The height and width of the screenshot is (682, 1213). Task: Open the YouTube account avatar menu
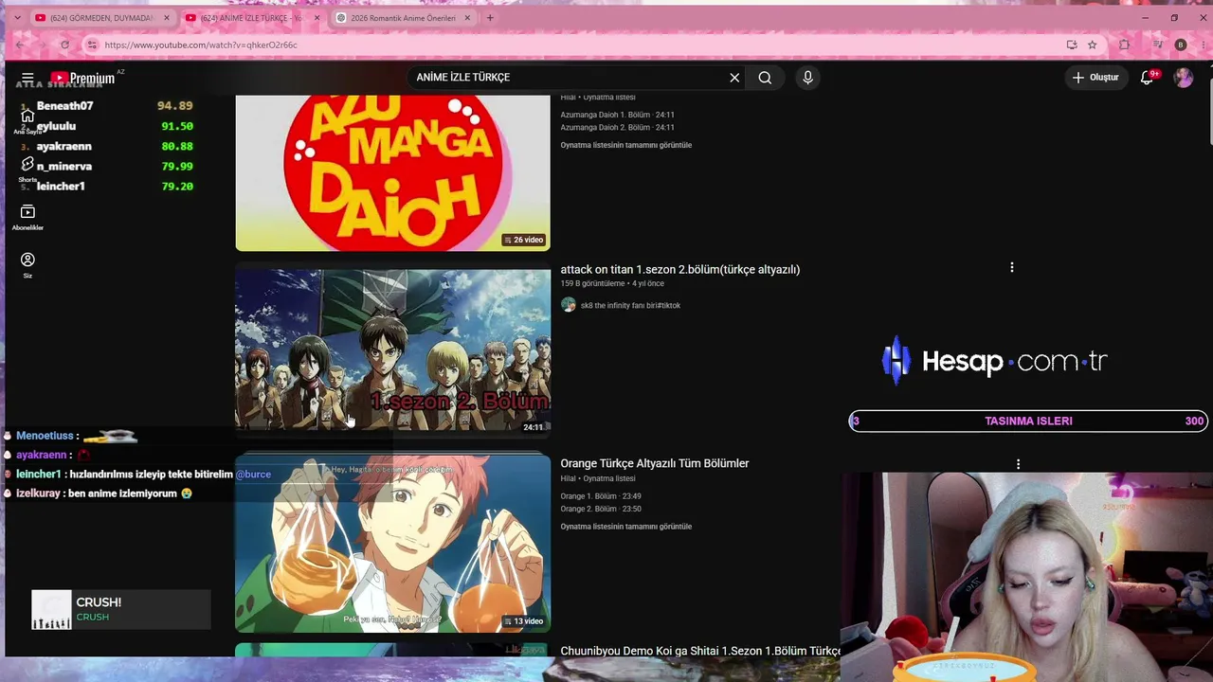click(x=1184, y=78)
